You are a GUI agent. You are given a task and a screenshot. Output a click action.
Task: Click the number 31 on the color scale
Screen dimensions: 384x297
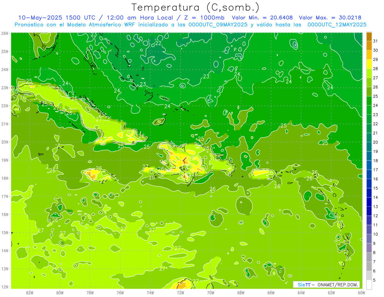376,41
